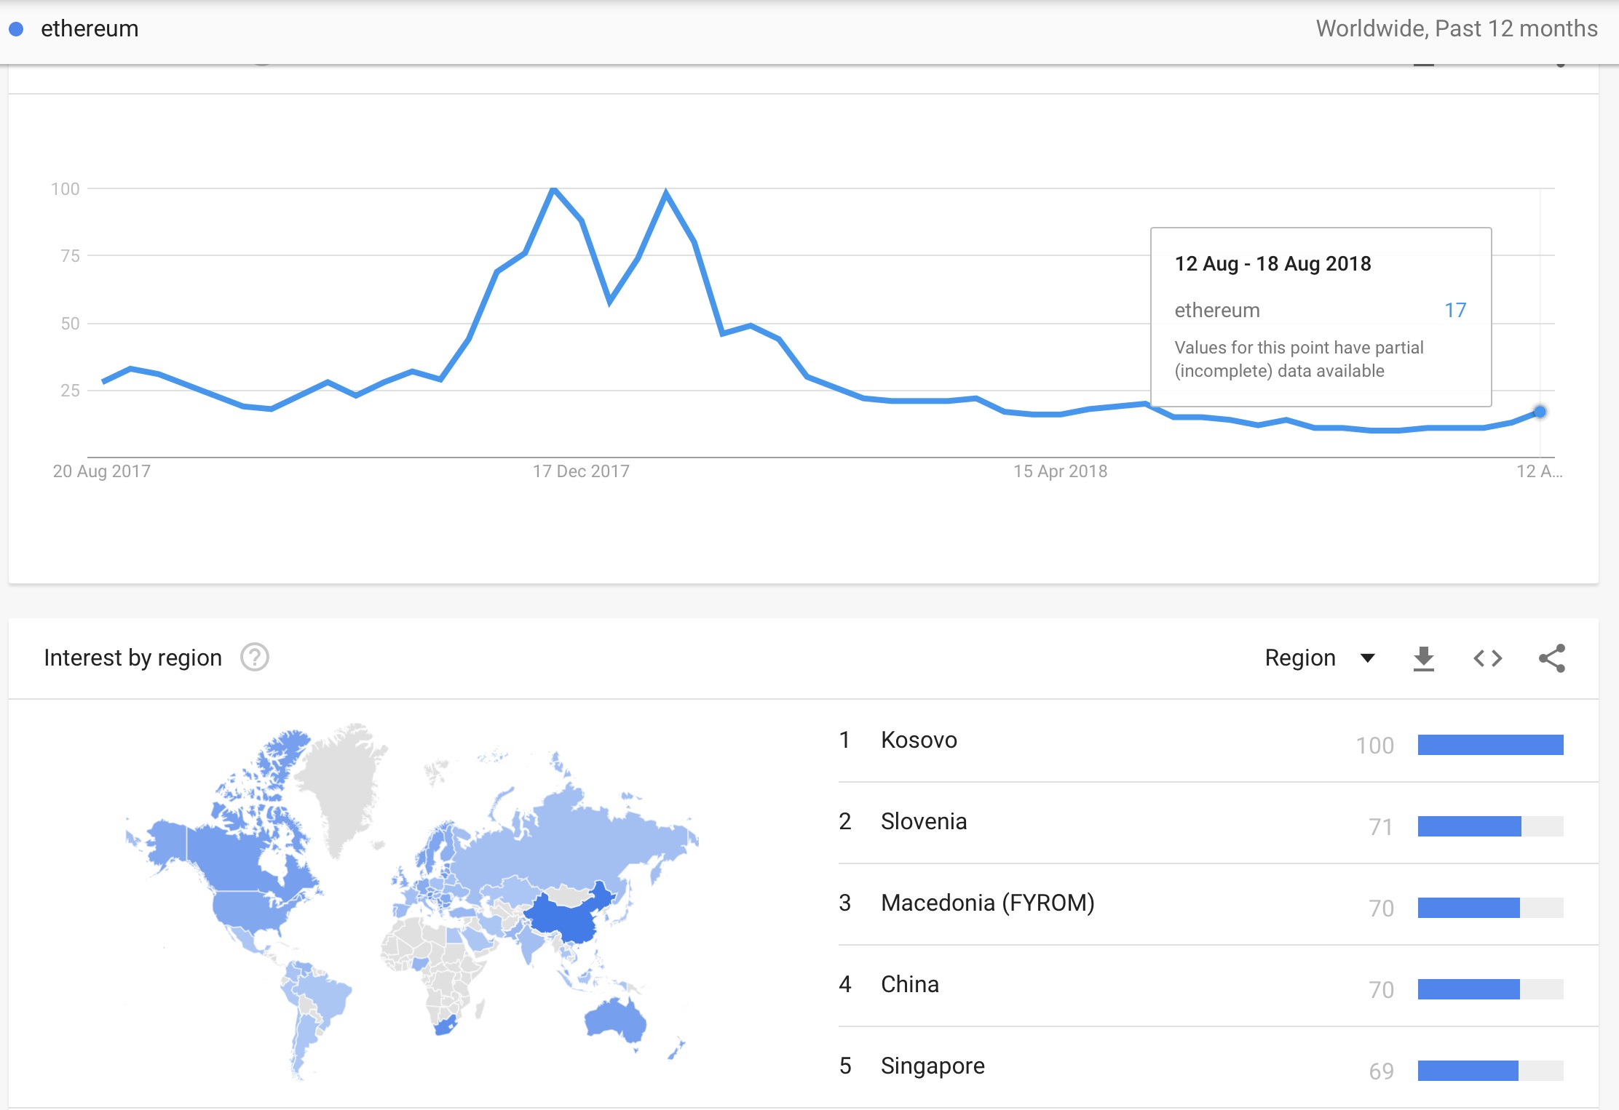Share the Interest by region card
Viewport: 1619px width, 1110px height.
pyautogui.click(x=1551, y=658)
